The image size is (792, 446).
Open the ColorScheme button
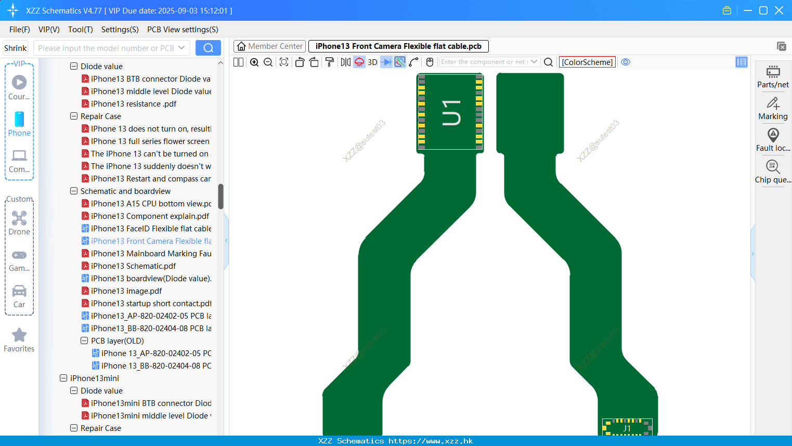(587, 62)
